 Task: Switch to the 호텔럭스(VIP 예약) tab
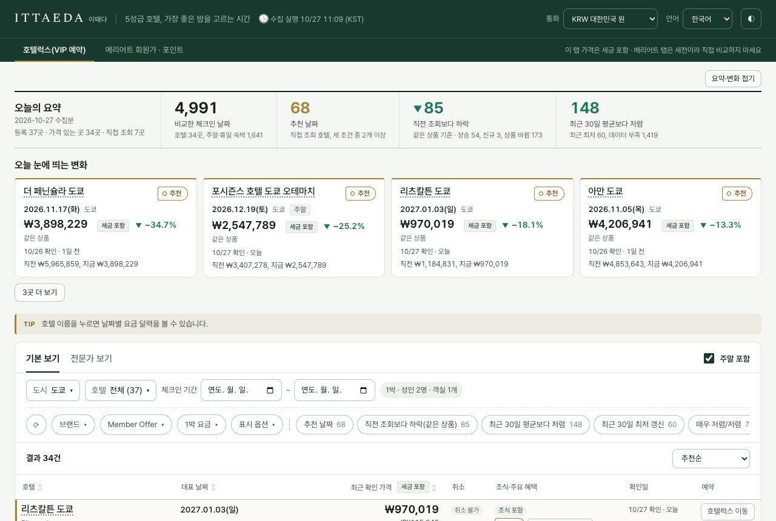[55, 50]
